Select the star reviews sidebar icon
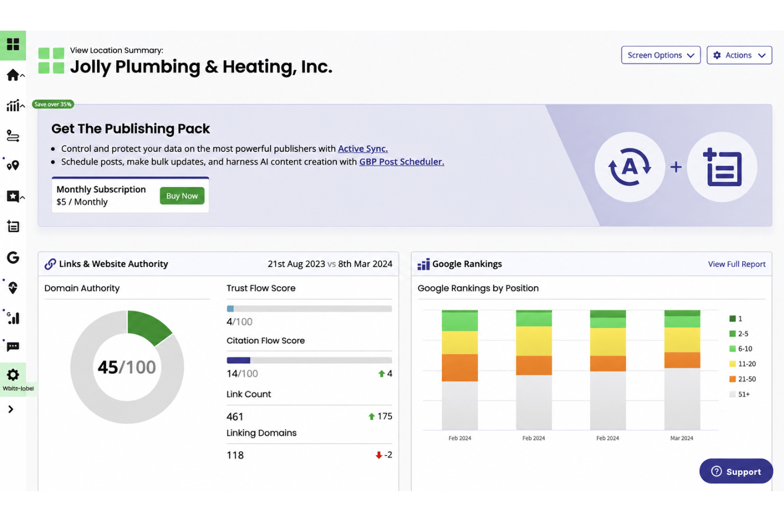 [x=13, y=196]
